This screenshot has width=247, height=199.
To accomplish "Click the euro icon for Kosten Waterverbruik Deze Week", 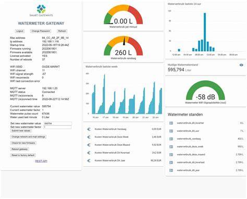I will tap(89, 137).
